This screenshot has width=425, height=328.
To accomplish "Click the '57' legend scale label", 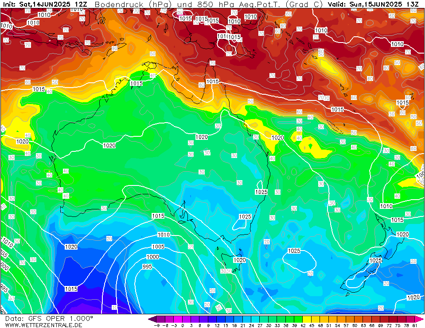I will 346,325.
